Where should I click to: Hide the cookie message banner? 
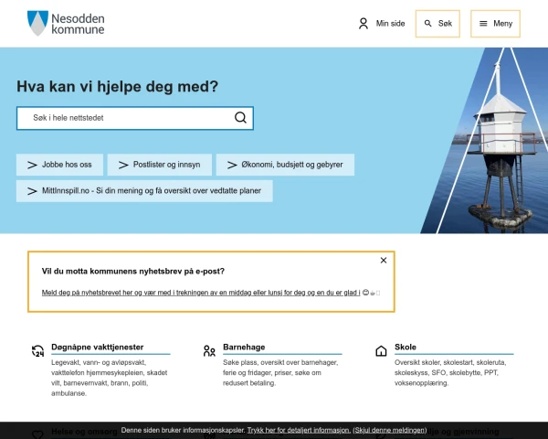pos(390,429)
